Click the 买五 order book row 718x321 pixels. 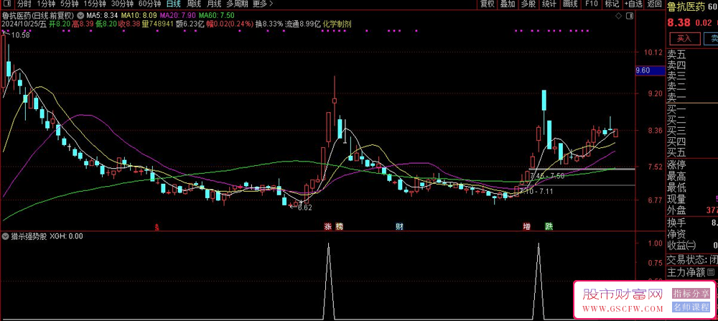692,152
